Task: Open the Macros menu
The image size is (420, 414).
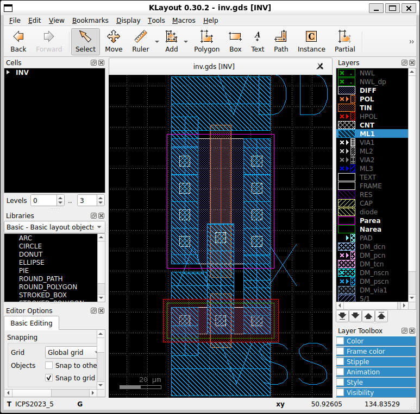Action: [184, 20]
